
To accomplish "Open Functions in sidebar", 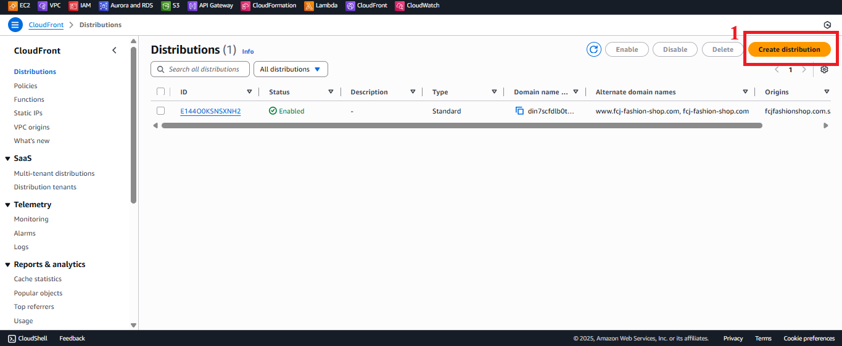I will pyautogui.click(x=29, y=99).
